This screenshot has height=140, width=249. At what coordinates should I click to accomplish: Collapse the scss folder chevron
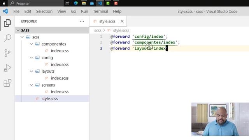pyautogui.click(x=22, y=37)
